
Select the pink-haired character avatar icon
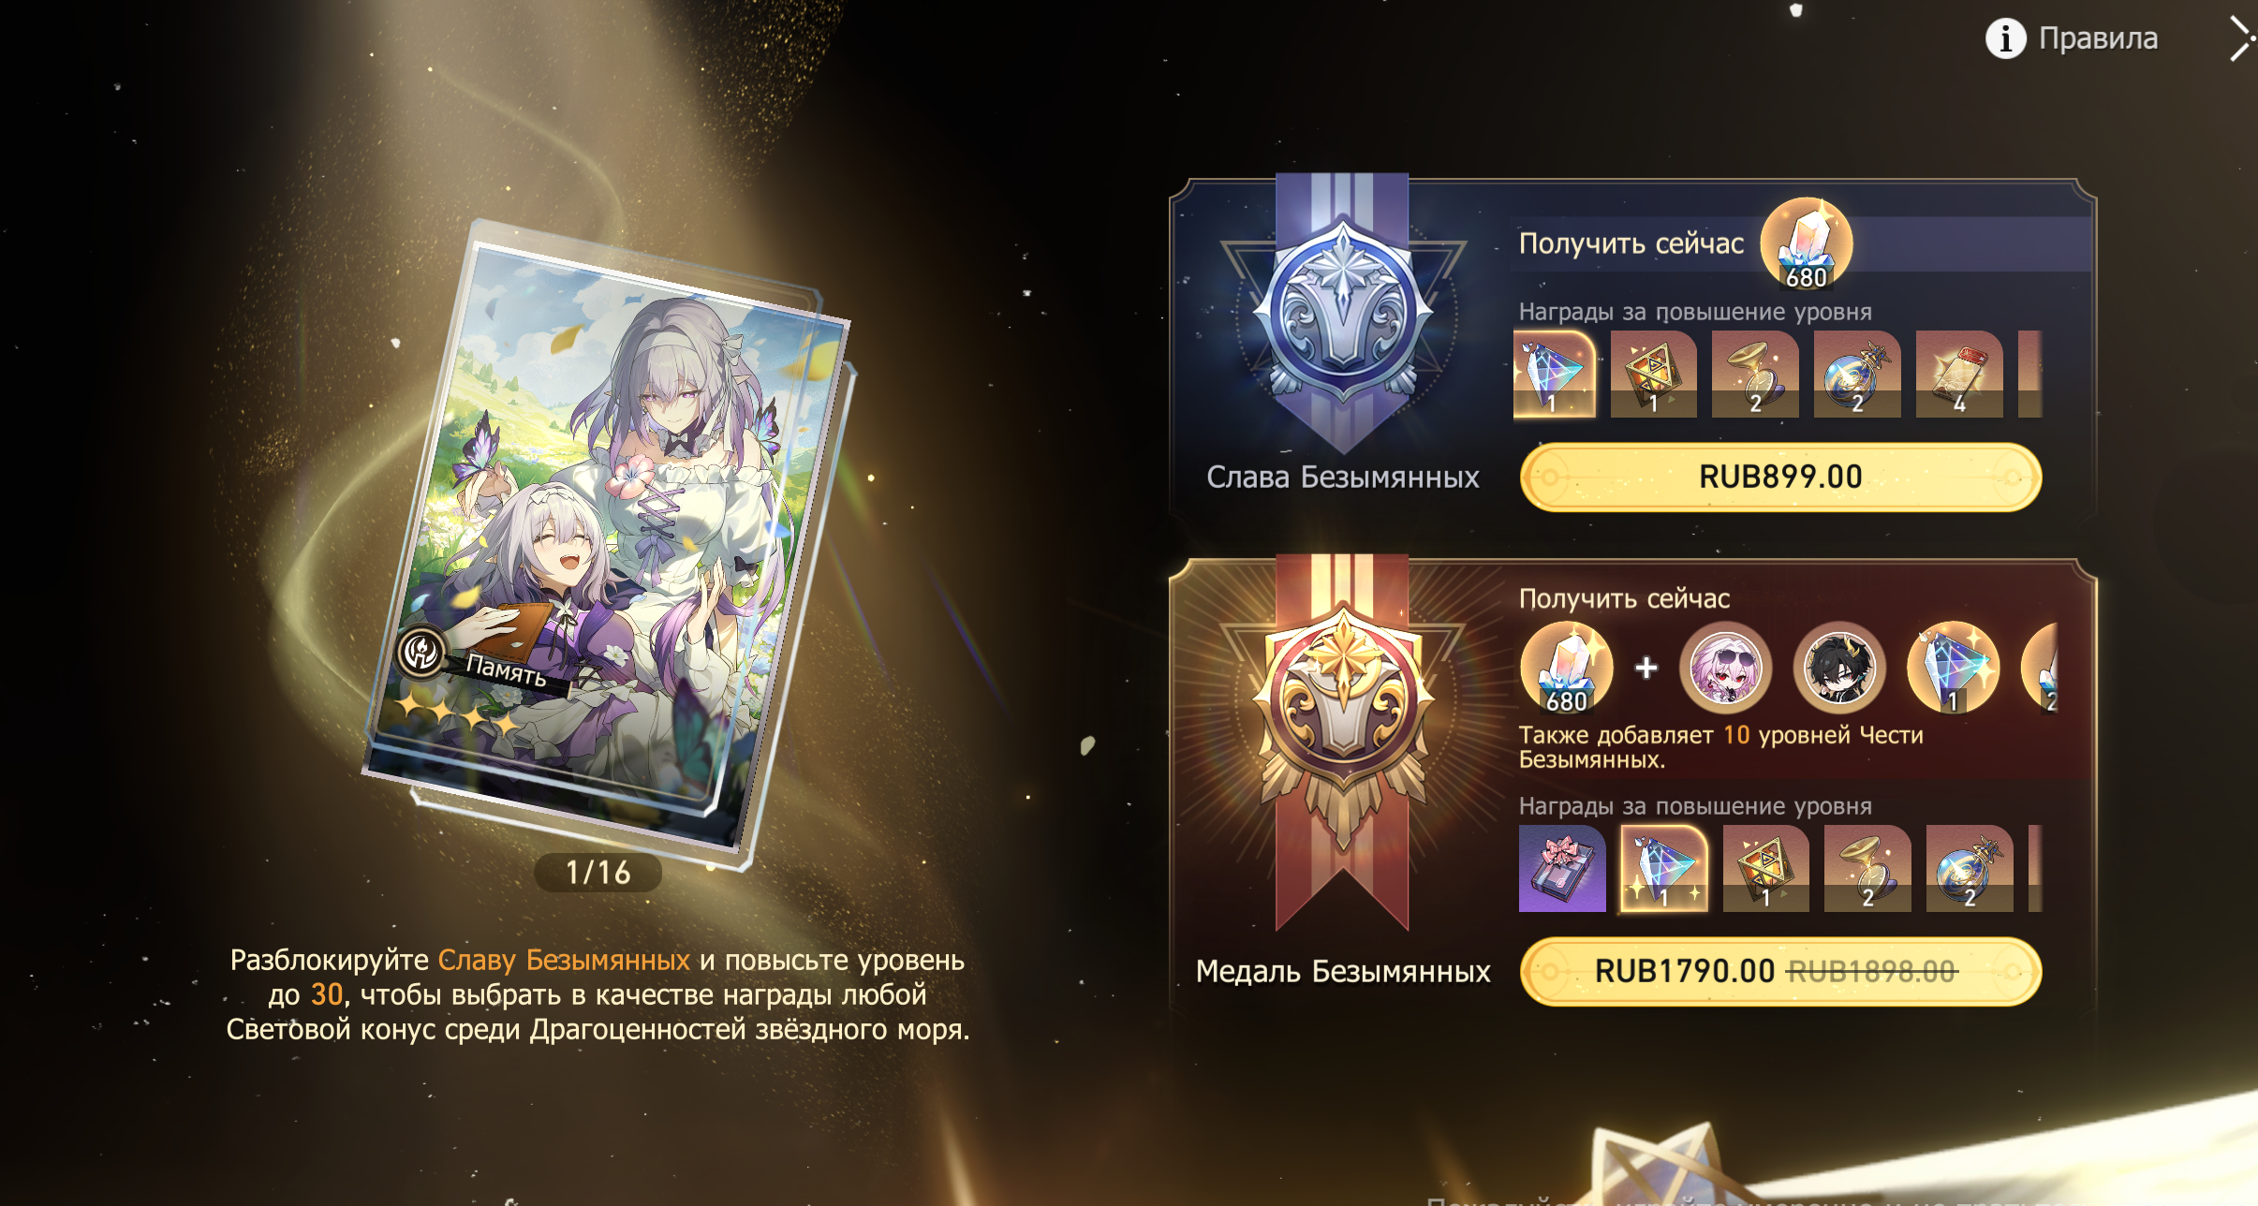[x=1725, y=669]
